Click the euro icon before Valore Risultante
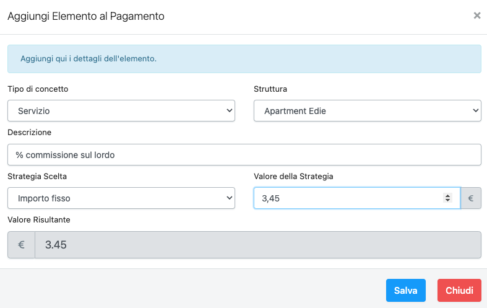The image size is (487, 308). 21,245
